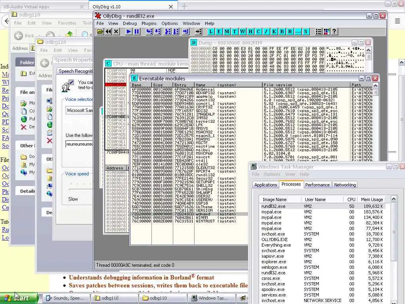Click Task Manager process list scroll-up arrow
The width and height of the screenshot is (405, 304).
tap(394, 199)
